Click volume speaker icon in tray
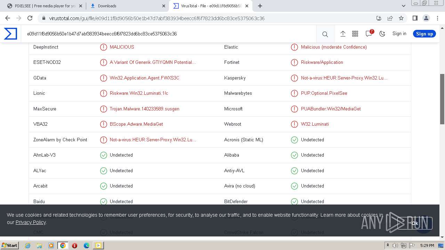The width and height of the screenshot is (445, 250). pos(395,245)
